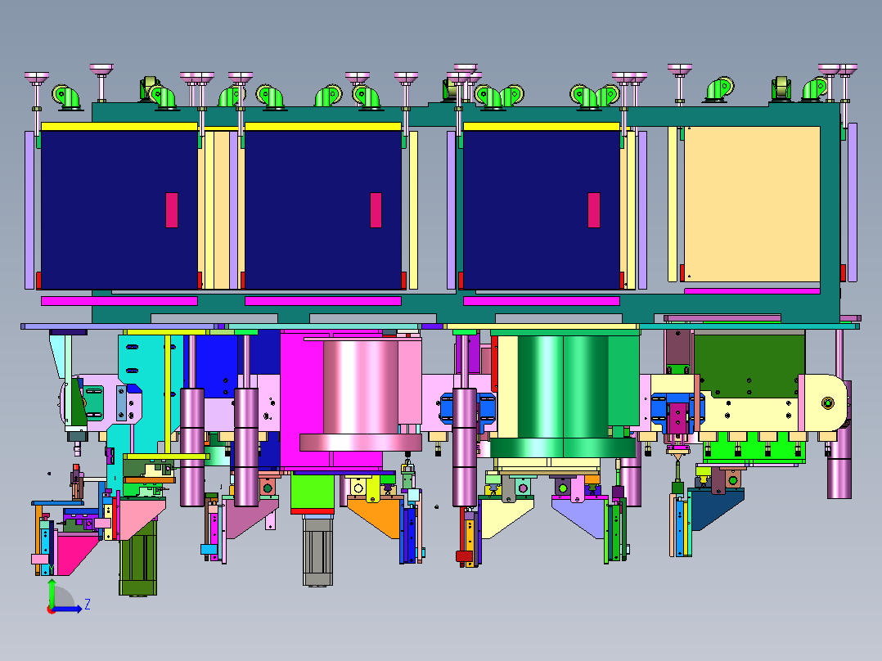
Task: Select the bright lime green block above the grey motor
Action: click(313, 491)
